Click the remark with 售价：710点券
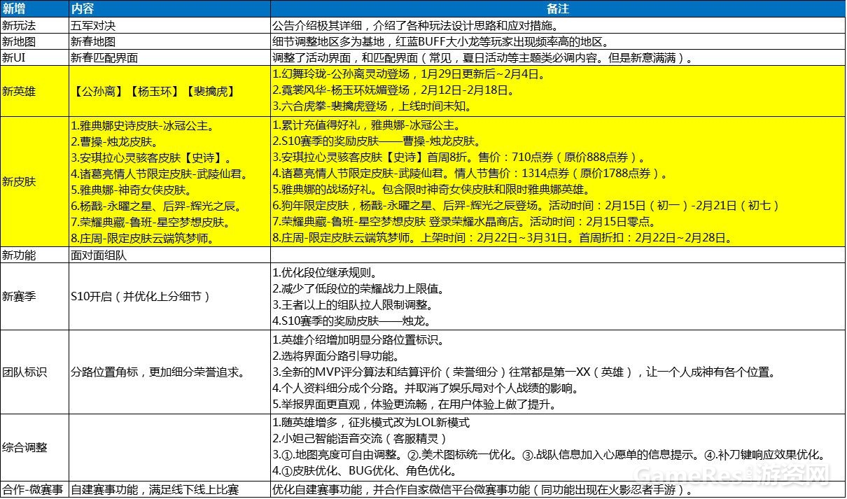The width and height of the screenshot is (847, 499). pyautogui.click(x=458, y=157)
